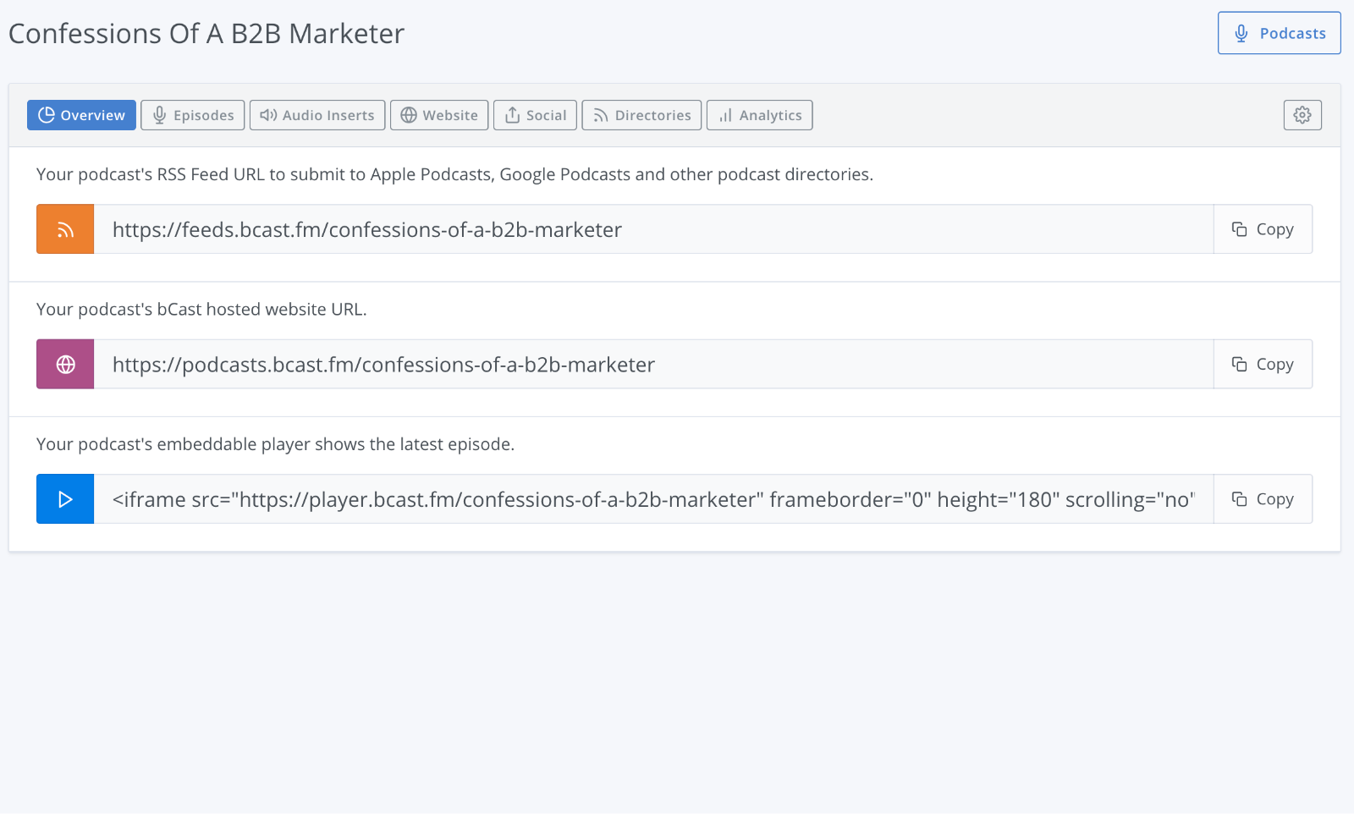Switch to the Episodes tab
This screenshot has height=814, width=1354.
tap(193, 115)
